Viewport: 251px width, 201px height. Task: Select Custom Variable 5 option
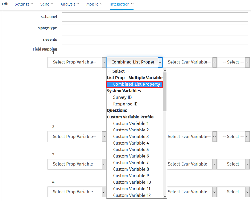(x=131, y=150)
